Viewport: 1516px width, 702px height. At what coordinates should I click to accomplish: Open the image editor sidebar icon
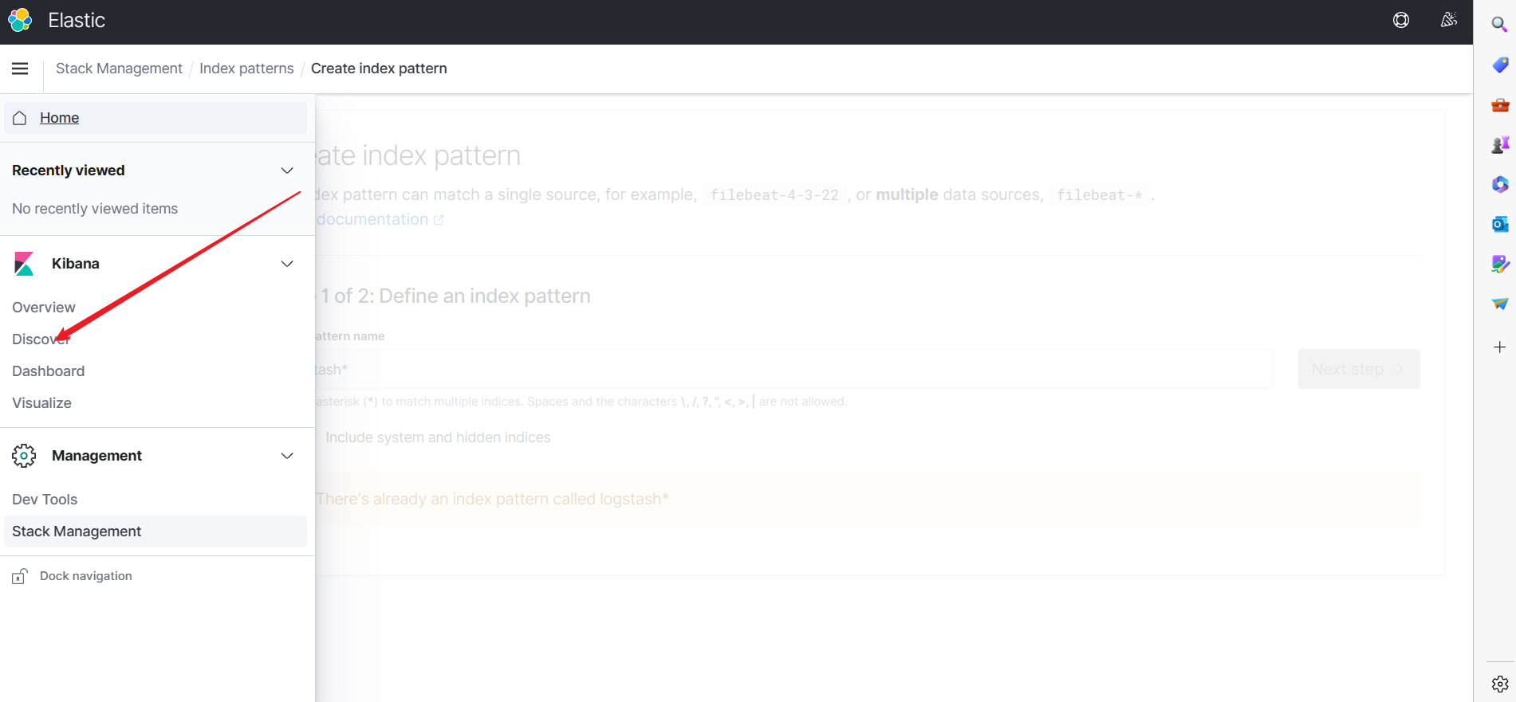tap(1500, 264)
